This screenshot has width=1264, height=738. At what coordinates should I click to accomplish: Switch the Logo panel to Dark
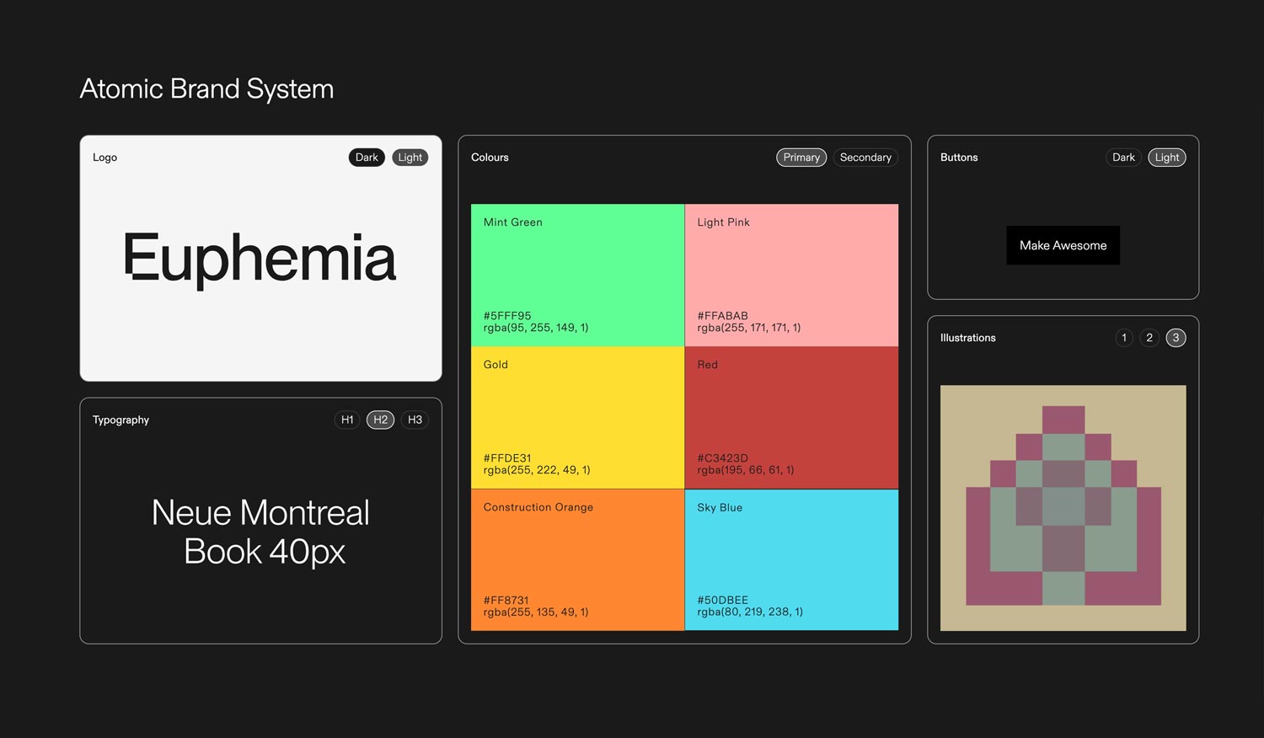tap(367, 158)
